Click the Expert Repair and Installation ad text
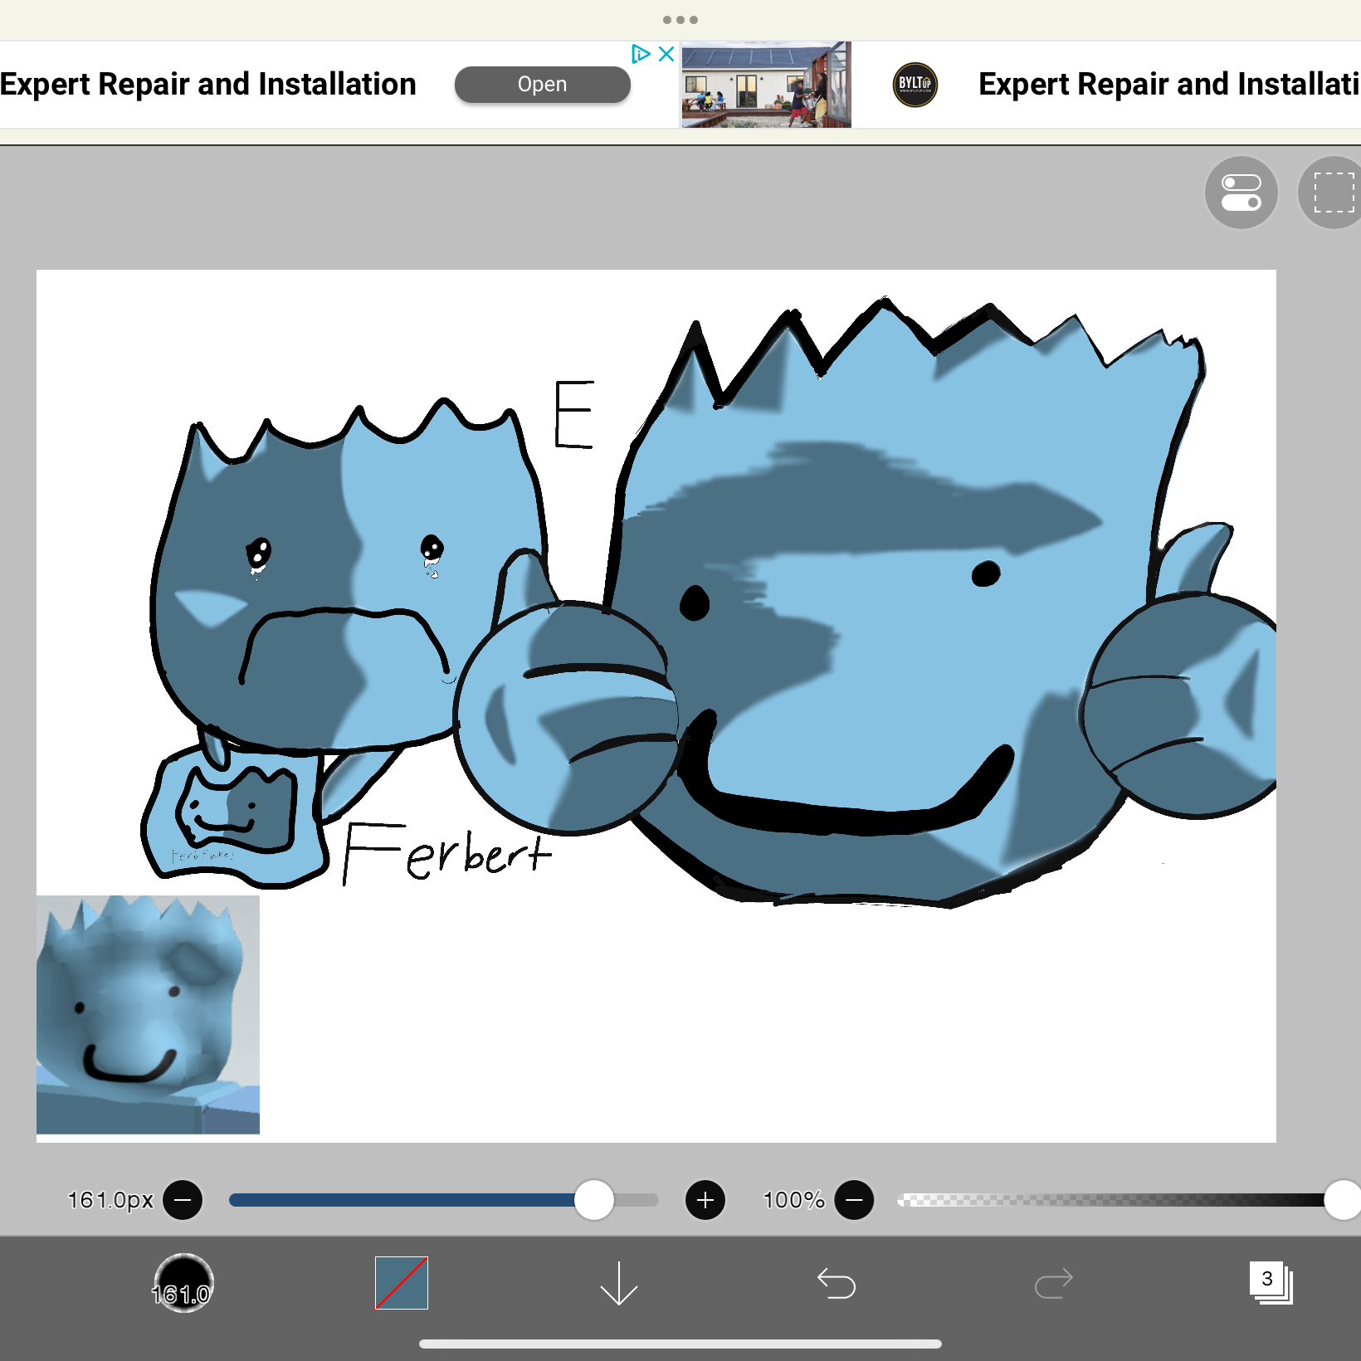Screen dimensions: 1361x1361 coord(207,85)
